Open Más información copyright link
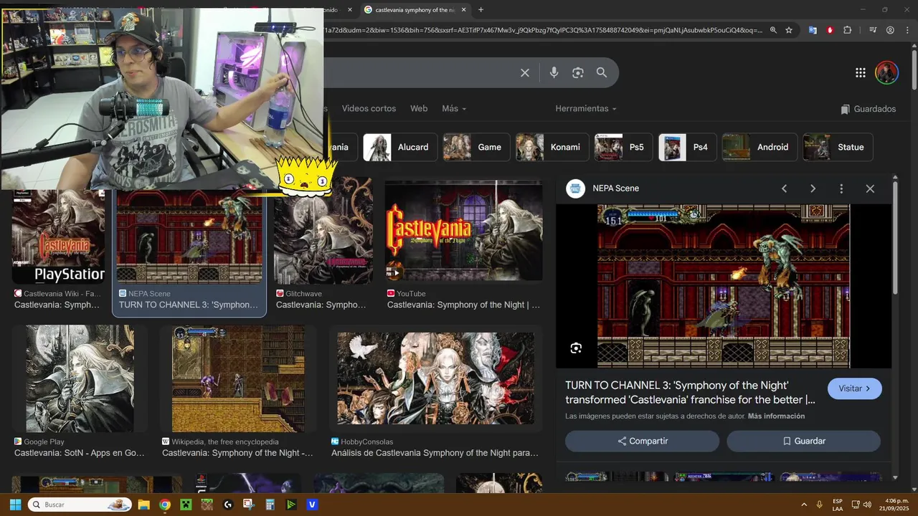This screenshot has width=918, height=516. click(x=776, y=416)
